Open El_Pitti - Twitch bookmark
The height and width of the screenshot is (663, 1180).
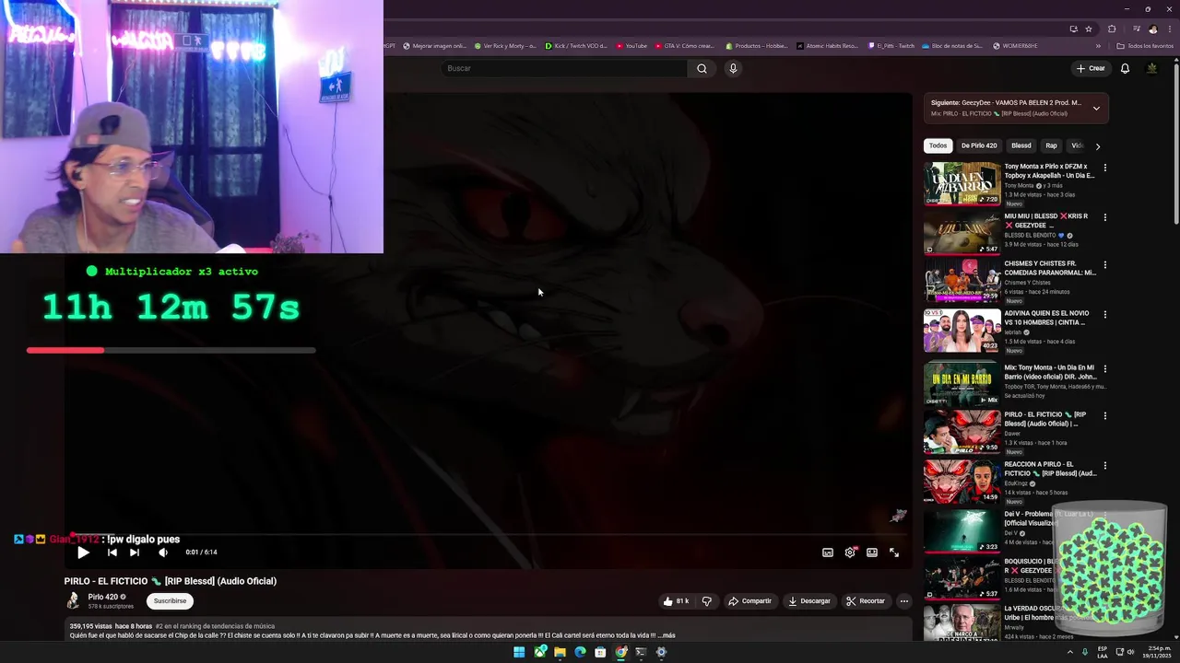click(x=891, y=46)
